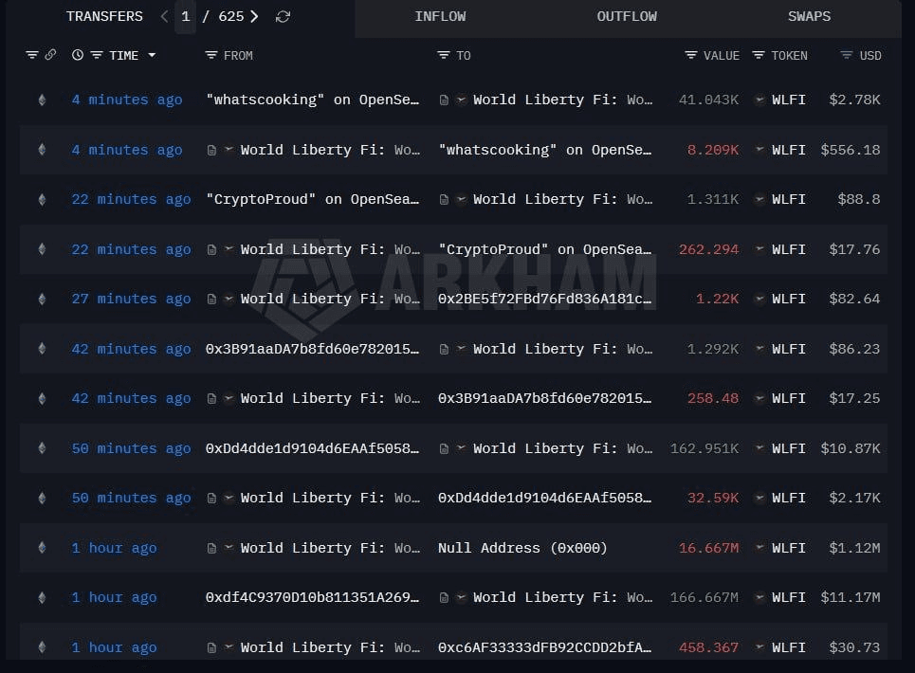The height and width of the screenshot is (673, 915).
Task: Switch to the SWAPS tab
Action: [810, 16]
